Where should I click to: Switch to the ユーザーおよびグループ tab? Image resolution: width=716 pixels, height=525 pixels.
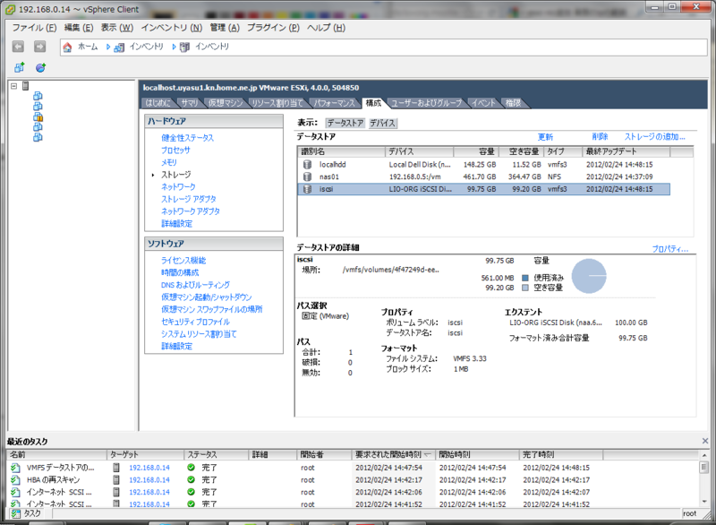coord(427,103)
